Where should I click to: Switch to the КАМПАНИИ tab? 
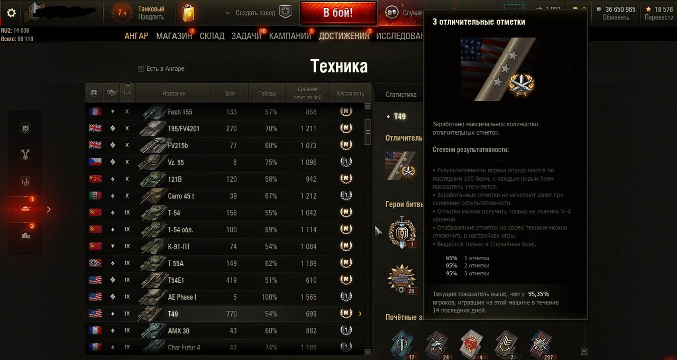coord(290,36)
